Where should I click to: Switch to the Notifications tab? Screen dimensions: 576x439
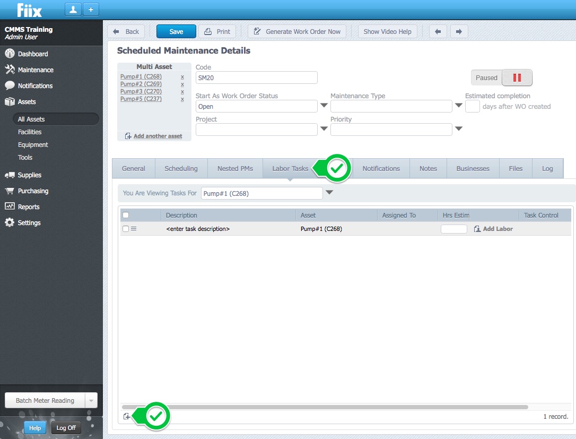coord(381,168)
